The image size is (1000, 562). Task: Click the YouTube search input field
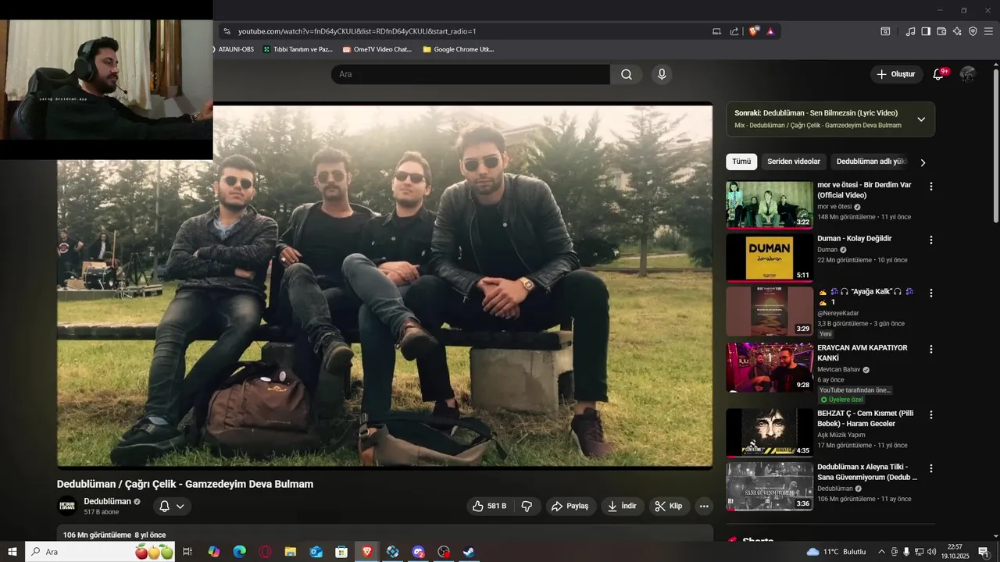(x=470, y=74)
